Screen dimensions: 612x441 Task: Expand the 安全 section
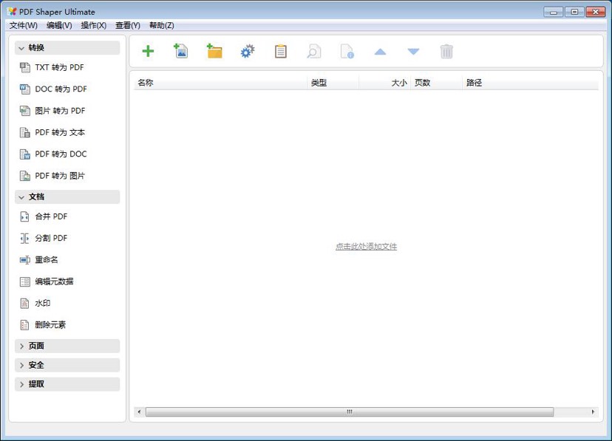(67, 366)
